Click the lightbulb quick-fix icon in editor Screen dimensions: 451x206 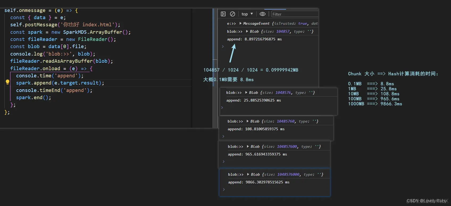click(7, 82)
